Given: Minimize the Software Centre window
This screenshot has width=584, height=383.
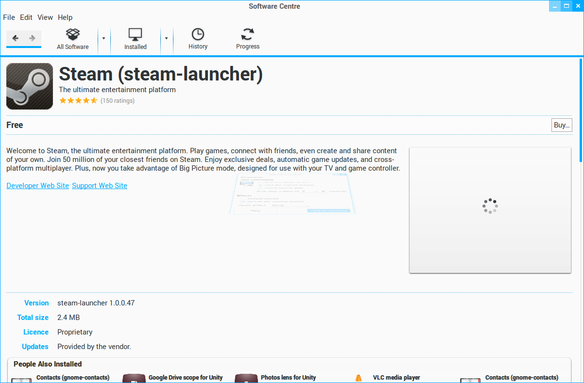Looking at the screenshot, I should click(x=555, y=6).
